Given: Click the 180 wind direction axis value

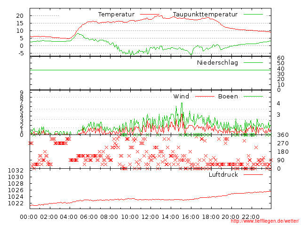Looking at the screenshot, I should coord(283,152).
